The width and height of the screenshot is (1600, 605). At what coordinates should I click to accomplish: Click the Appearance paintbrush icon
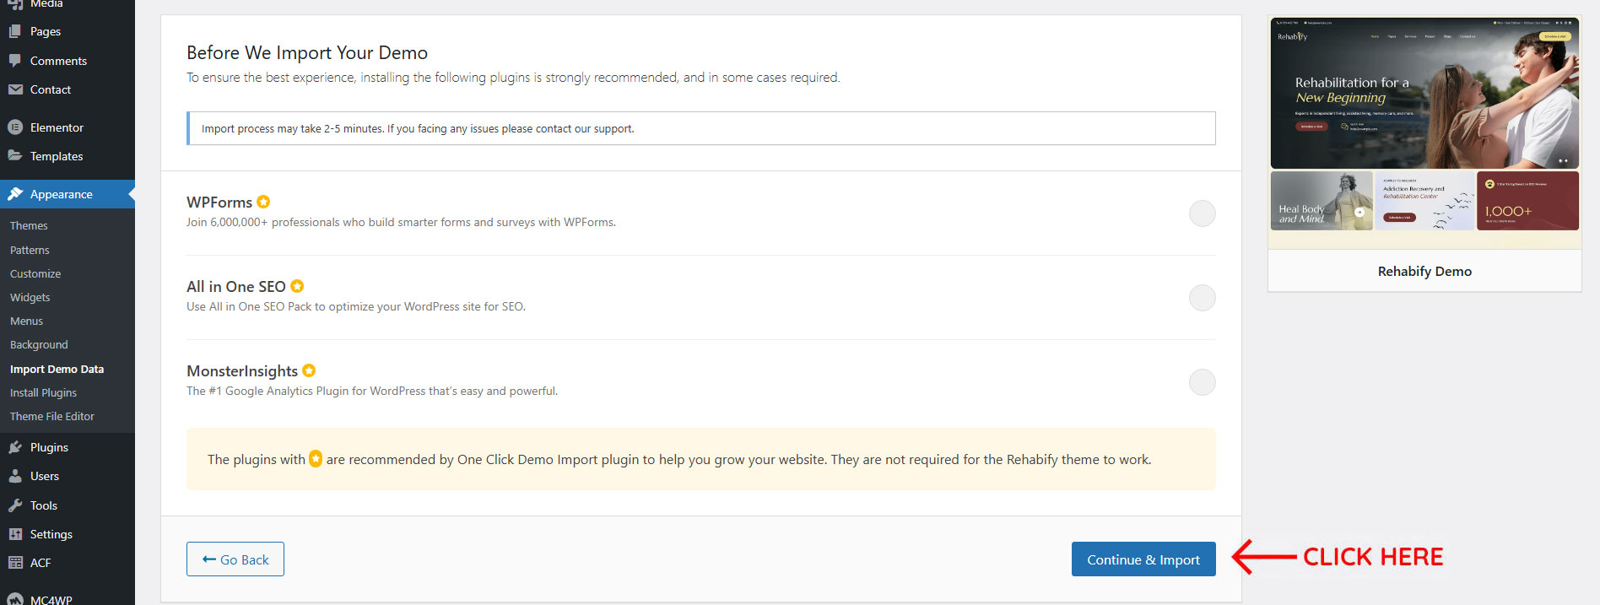pos(15,194)
